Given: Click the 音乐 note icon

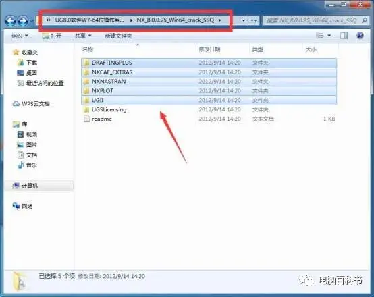Looking at the screenshot, I should pos(21,165).
